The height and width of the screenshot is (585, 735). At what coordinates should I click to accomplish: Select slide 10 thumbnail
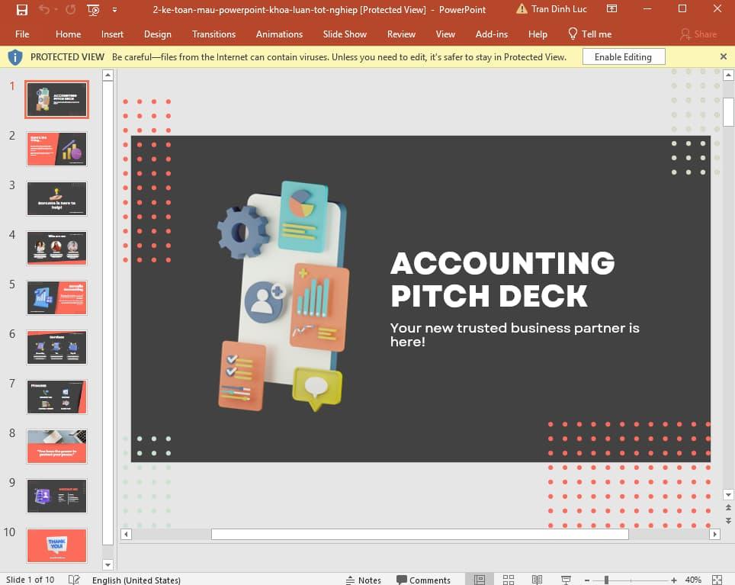(x=56, y=545)
